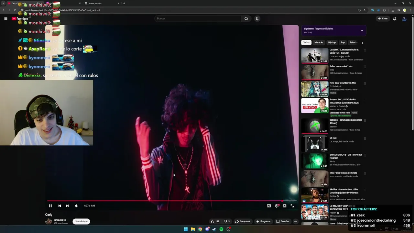Open options for pabloxo otramasdelpablo album
Screen dimensions: 414x233
pos(365,120)
